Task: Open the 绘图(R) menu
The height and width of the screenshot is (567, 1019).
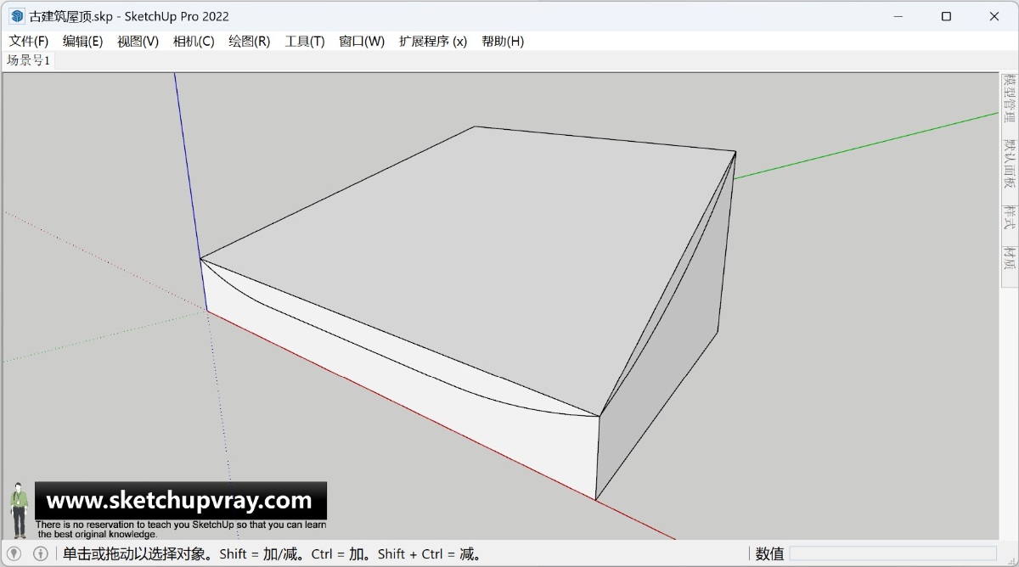Action: [250, 40]
